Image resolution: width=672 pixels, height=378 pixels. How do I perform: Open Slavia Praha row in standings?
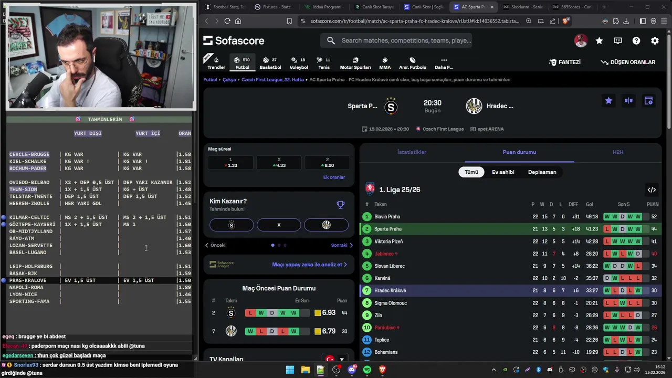pos(511,216)
